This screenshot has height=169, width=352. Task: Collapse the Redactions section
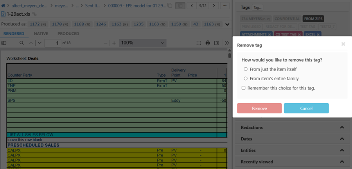coord(342,128)
